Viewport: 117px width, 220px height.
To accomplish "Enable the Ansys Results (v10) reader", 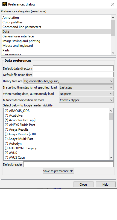I will coord(20,134).
